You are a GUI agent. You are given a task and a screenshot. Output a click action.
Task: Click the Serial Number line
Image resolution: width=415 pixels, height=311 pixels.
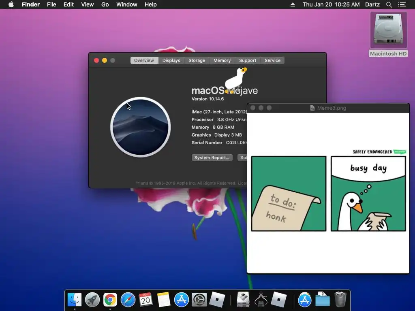219,143
